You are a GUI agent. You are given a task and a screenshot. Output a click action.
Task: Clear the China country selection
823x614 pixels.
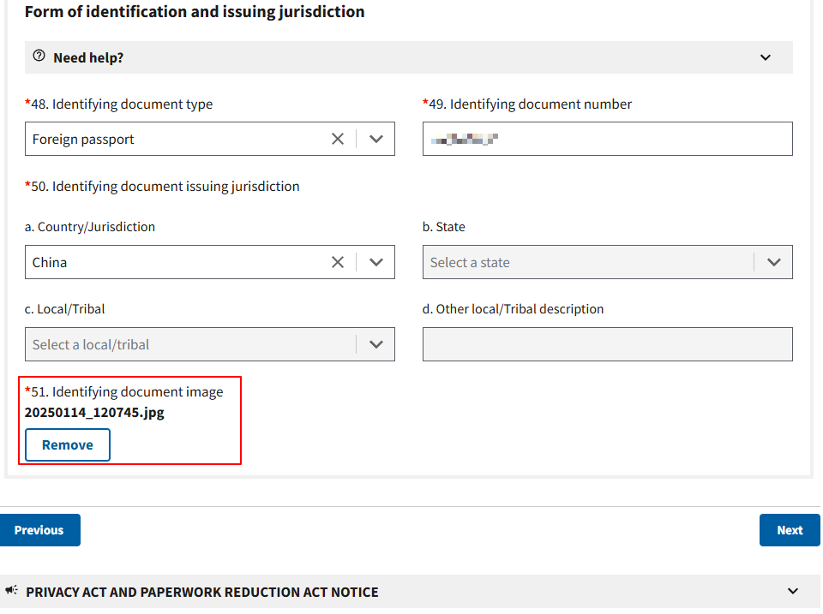click(x=338, y=262)
